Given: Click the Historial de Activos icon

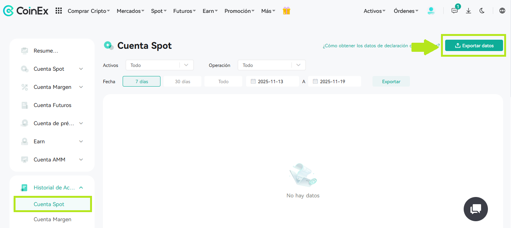Looking at the screenshot, I should coord(25,188).
